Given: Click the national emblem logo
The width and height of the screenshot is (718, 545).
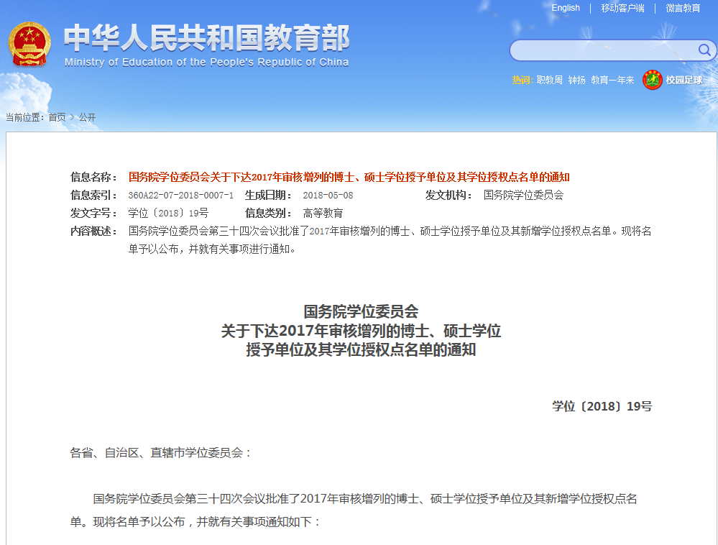Looking at the screenshot, I should pos(30,46).
